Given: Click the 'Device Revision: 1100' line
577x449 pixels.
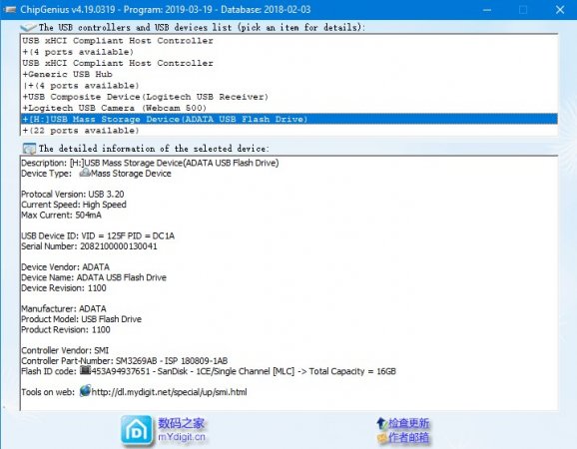Looking at the screenshot, I should pyautogui.click(x=64, y=288).
